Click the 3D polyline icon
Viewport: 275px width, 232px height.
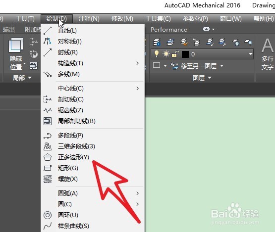point(48,146)
